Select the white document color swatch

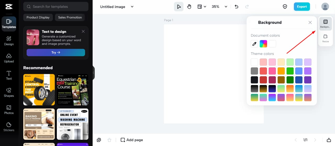272,44
